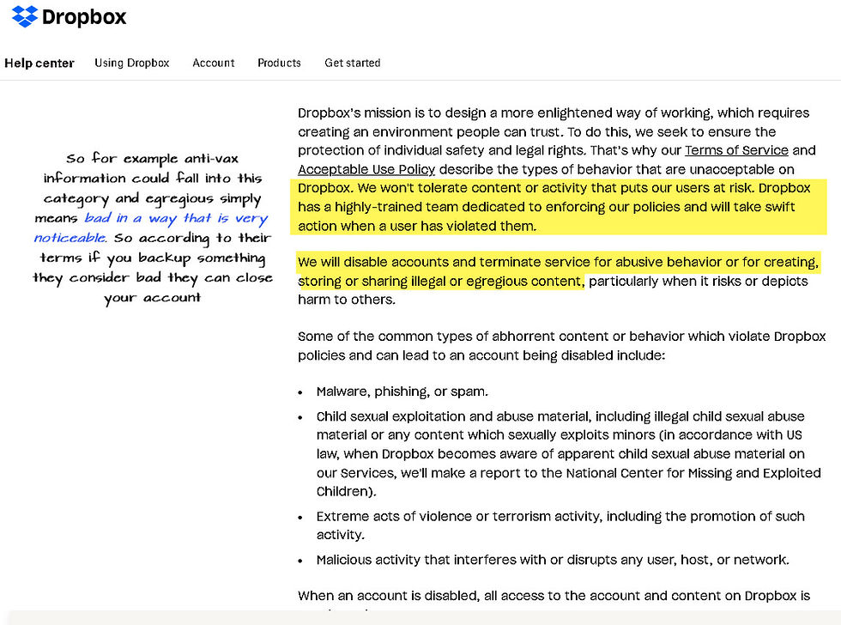Open the Products menu item
Screen dimensions: 841x625
point(280,63)
